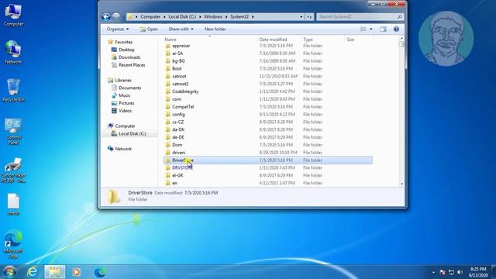
Task: Open the Computer desktop icon
Action: pos(13,15)
